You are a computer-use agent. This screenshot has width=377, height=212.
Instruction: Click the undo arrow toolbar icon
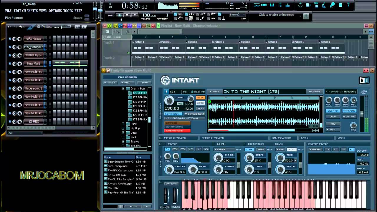(x=300, y=5)
